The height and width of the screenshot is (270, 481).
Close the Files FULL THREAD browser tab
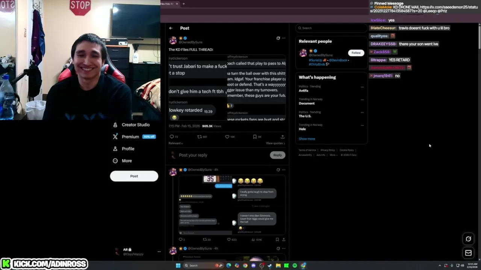177,4
